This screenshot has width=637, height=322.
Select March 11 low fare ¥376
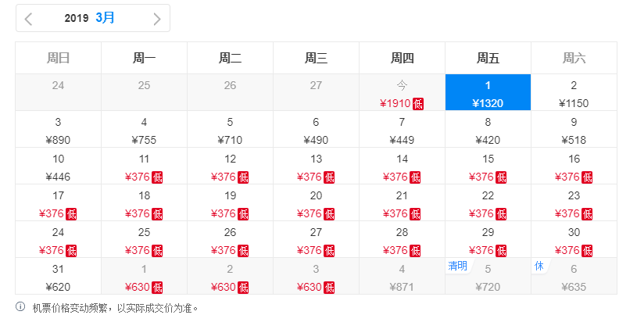click(145, 166)
